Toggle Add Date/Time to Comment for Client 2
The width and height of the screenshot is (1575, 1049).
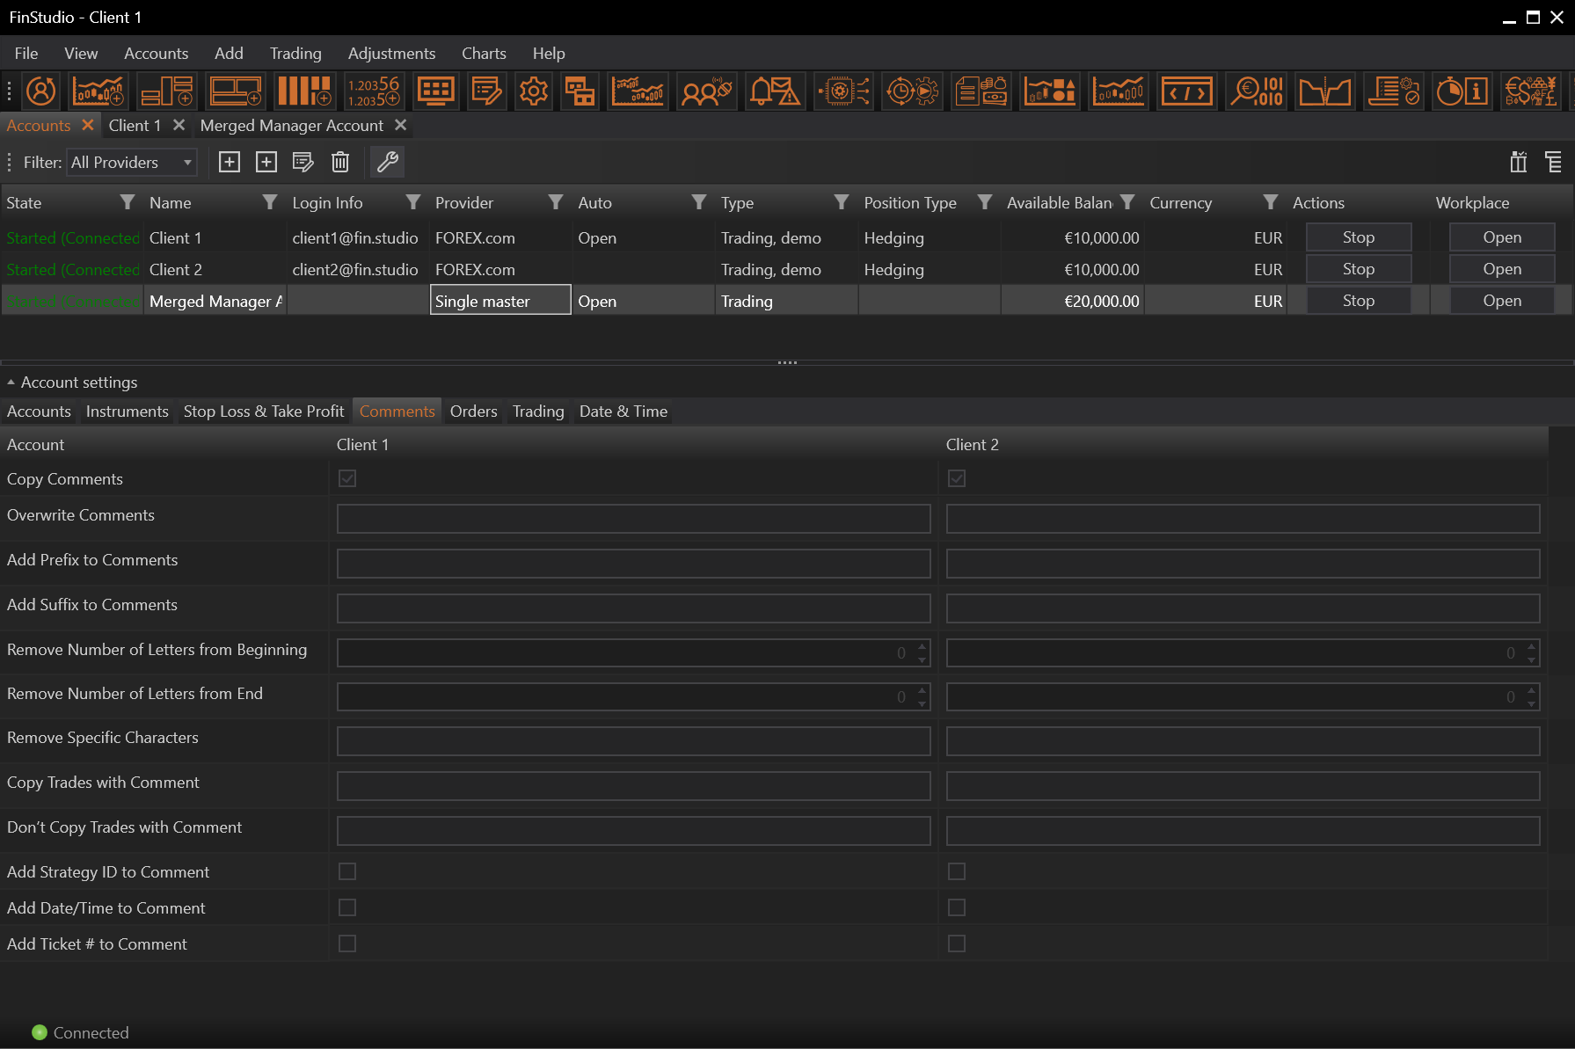pyautogui.click(x=957, y=907)
